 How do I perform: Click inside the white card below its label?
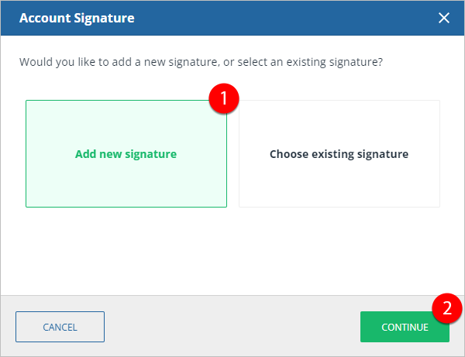[339, 186]
